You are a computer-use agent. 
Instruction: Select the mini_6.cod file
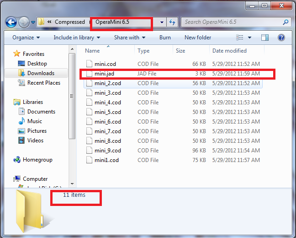point(173,122)
